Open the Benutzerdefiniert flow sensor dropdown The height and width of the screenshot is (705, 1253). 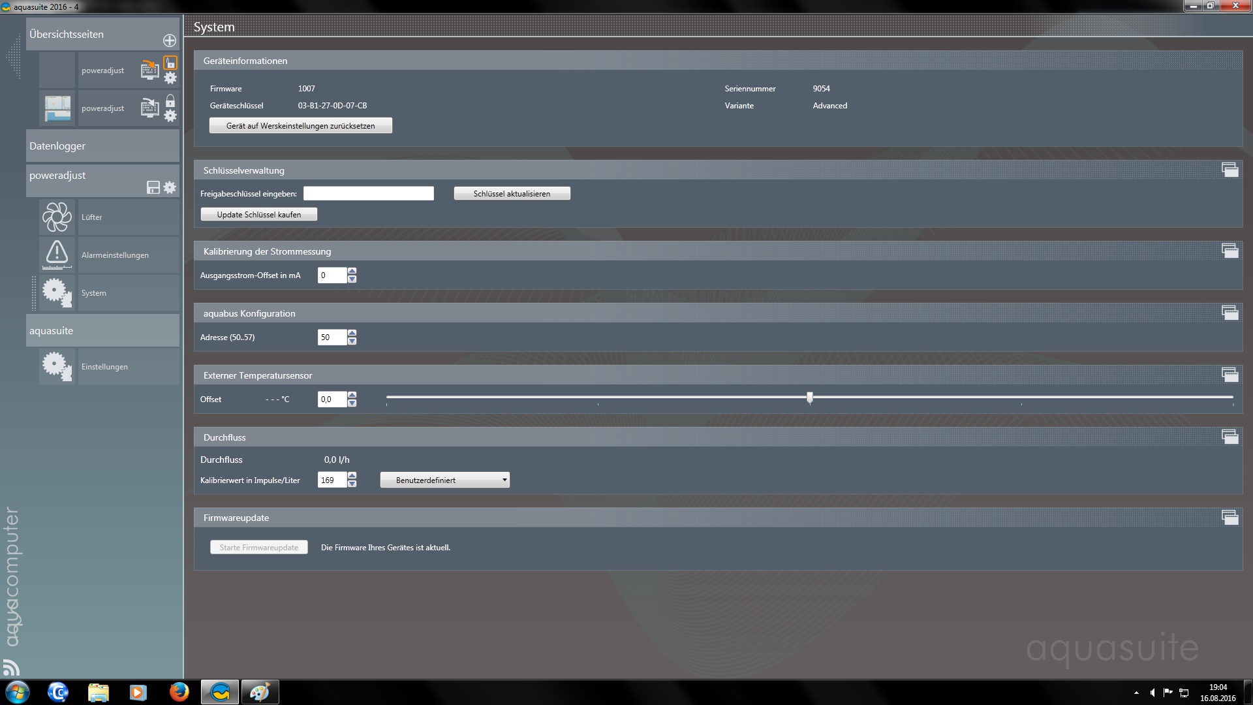point(445,480)
